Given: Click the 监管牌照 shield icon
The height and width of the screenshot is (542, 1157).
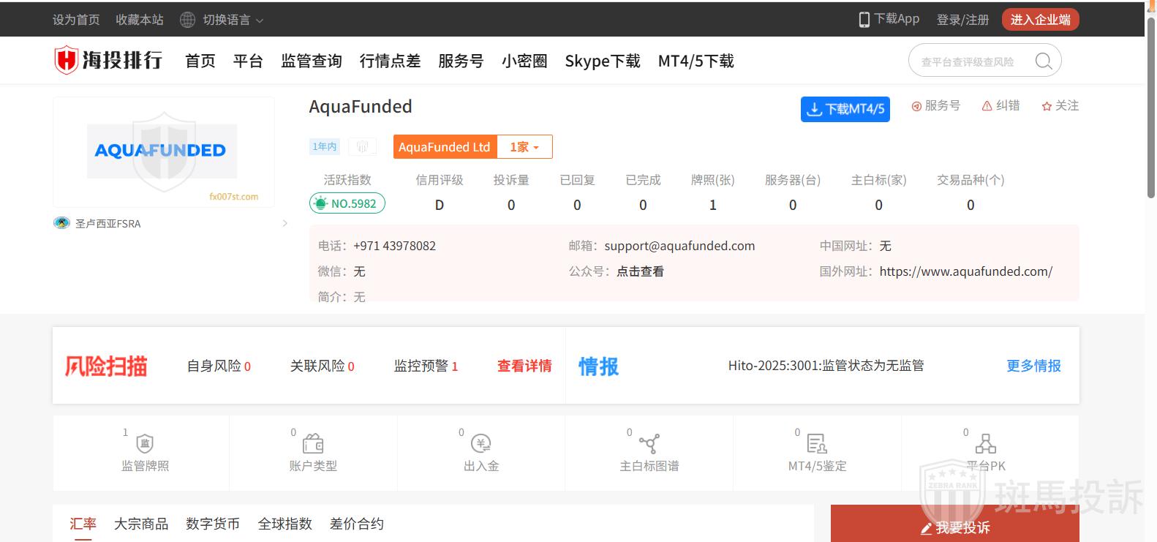Looking at the screenshot, I should [x=145, y=443].
